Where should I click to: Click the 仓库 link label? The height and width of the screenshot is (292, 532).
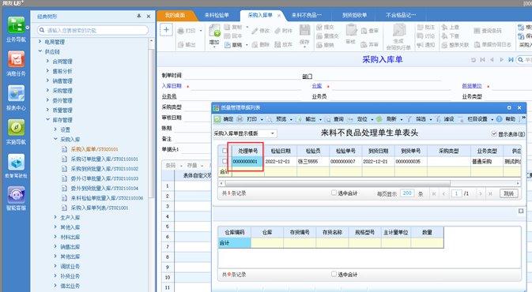(317, 86)
